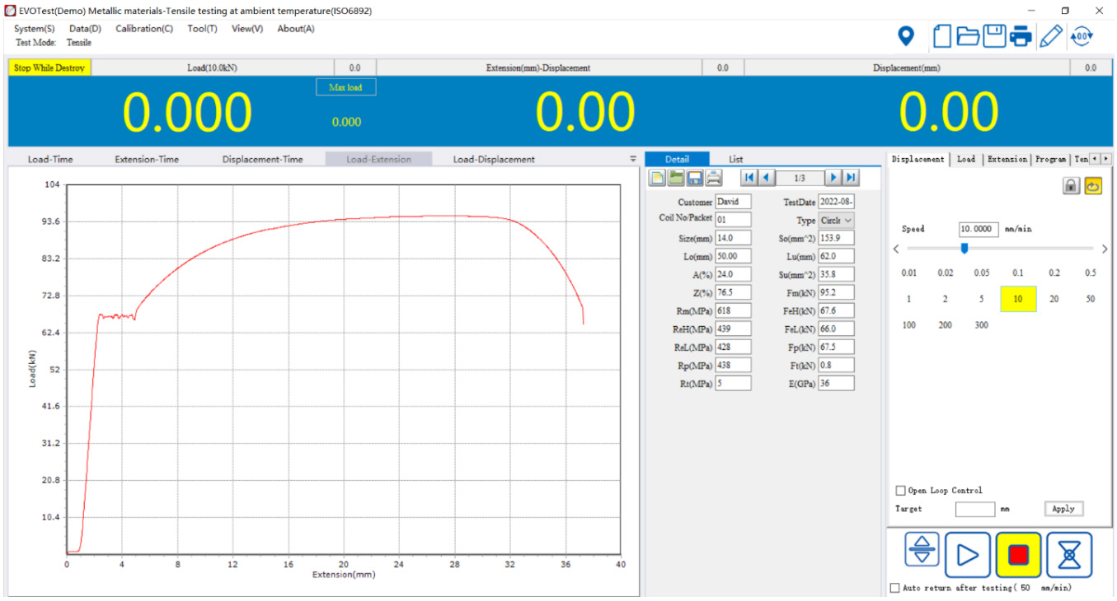Open file using top toolbar folder icon
Image resolution: width=1117 pixels, height=601 pixels.
point(968,36)
